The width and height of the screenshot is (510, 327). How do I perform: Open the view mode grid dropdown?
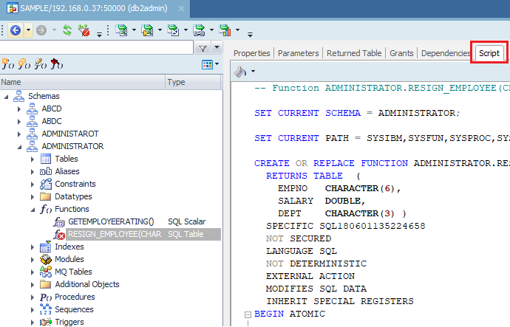tap(211, 65)
